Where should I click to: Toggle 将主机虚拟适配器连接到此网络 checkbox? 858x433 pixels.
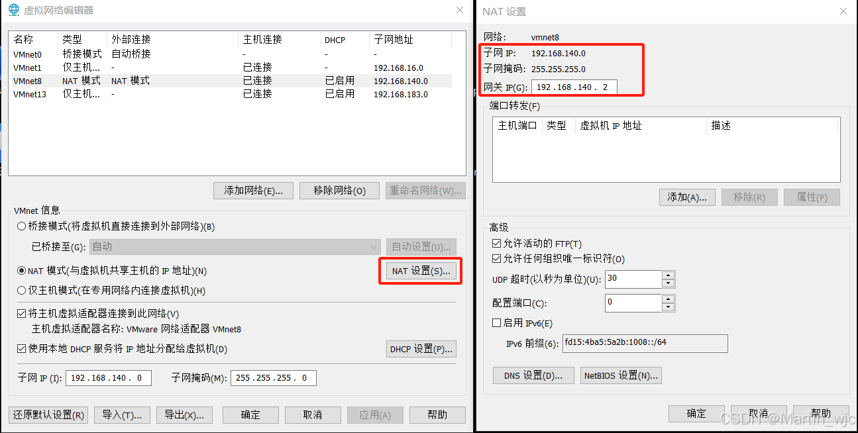[x=22, y=314]
